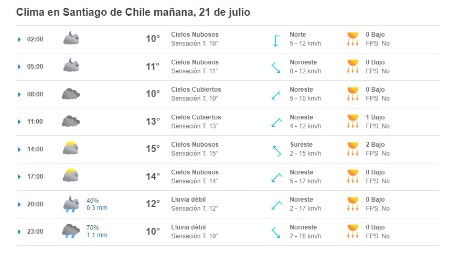449x253 pixels.
Task: Click the Norte wind arrow at 02:00
Action: point(276,39)
